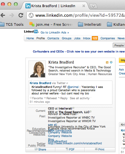The image size is (125, 154).
Task: Click the browser forward arrow
Action: [12, 15]
